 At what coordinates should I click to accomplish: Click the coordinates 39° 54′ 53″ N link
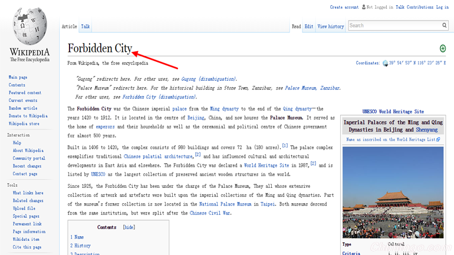417,63
